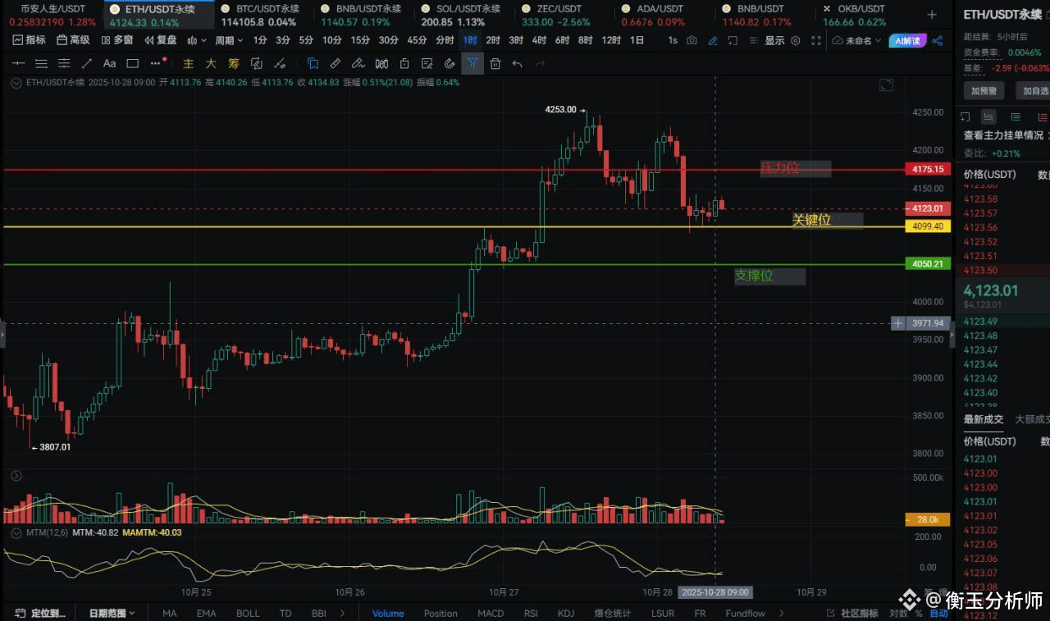Click the 指标 indicators button
This screenshot has width=1050, height=621.
coord(30,40)
